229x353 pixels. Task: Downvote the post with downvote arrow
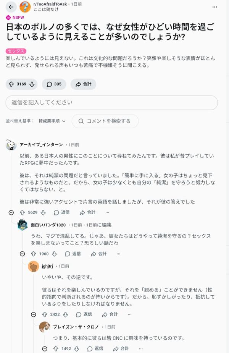tap(31, 84)
